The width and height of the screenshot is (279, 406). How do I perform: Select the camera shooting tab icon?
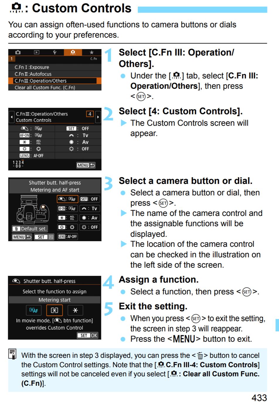click(x=18, y=52)
